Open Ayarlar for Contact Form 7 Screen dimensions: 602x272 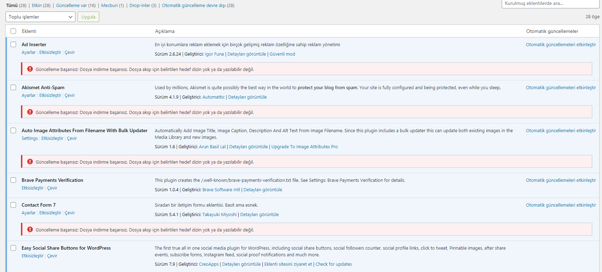29,213
